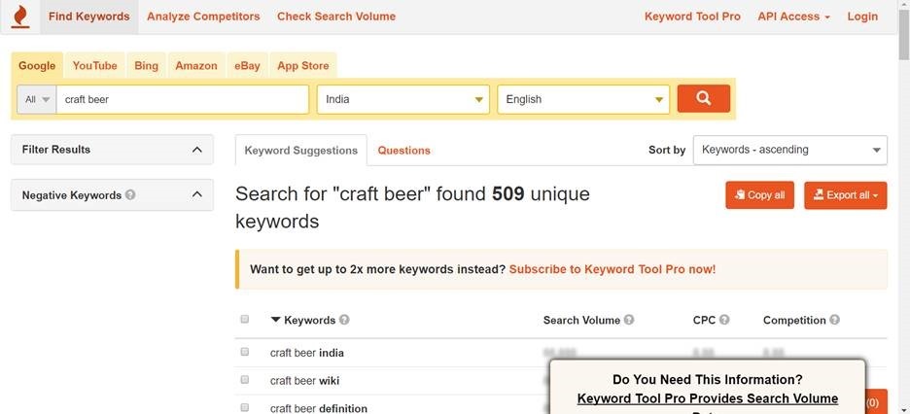This screenshot has height=414, width=910.
Task: Switch to the Questions tab
Action: tap(403, 151)
